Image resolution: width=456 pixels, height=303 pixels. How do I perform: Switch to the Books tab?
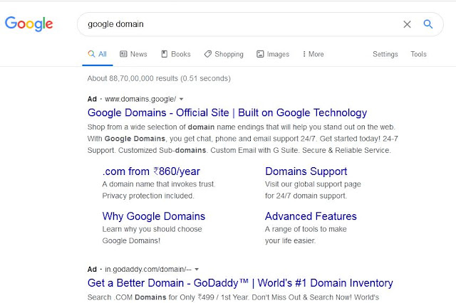tap(176, 54)
